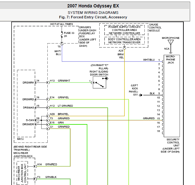Click pin number 18 on the security unit

pyautogui.click(x=158, y=131)
